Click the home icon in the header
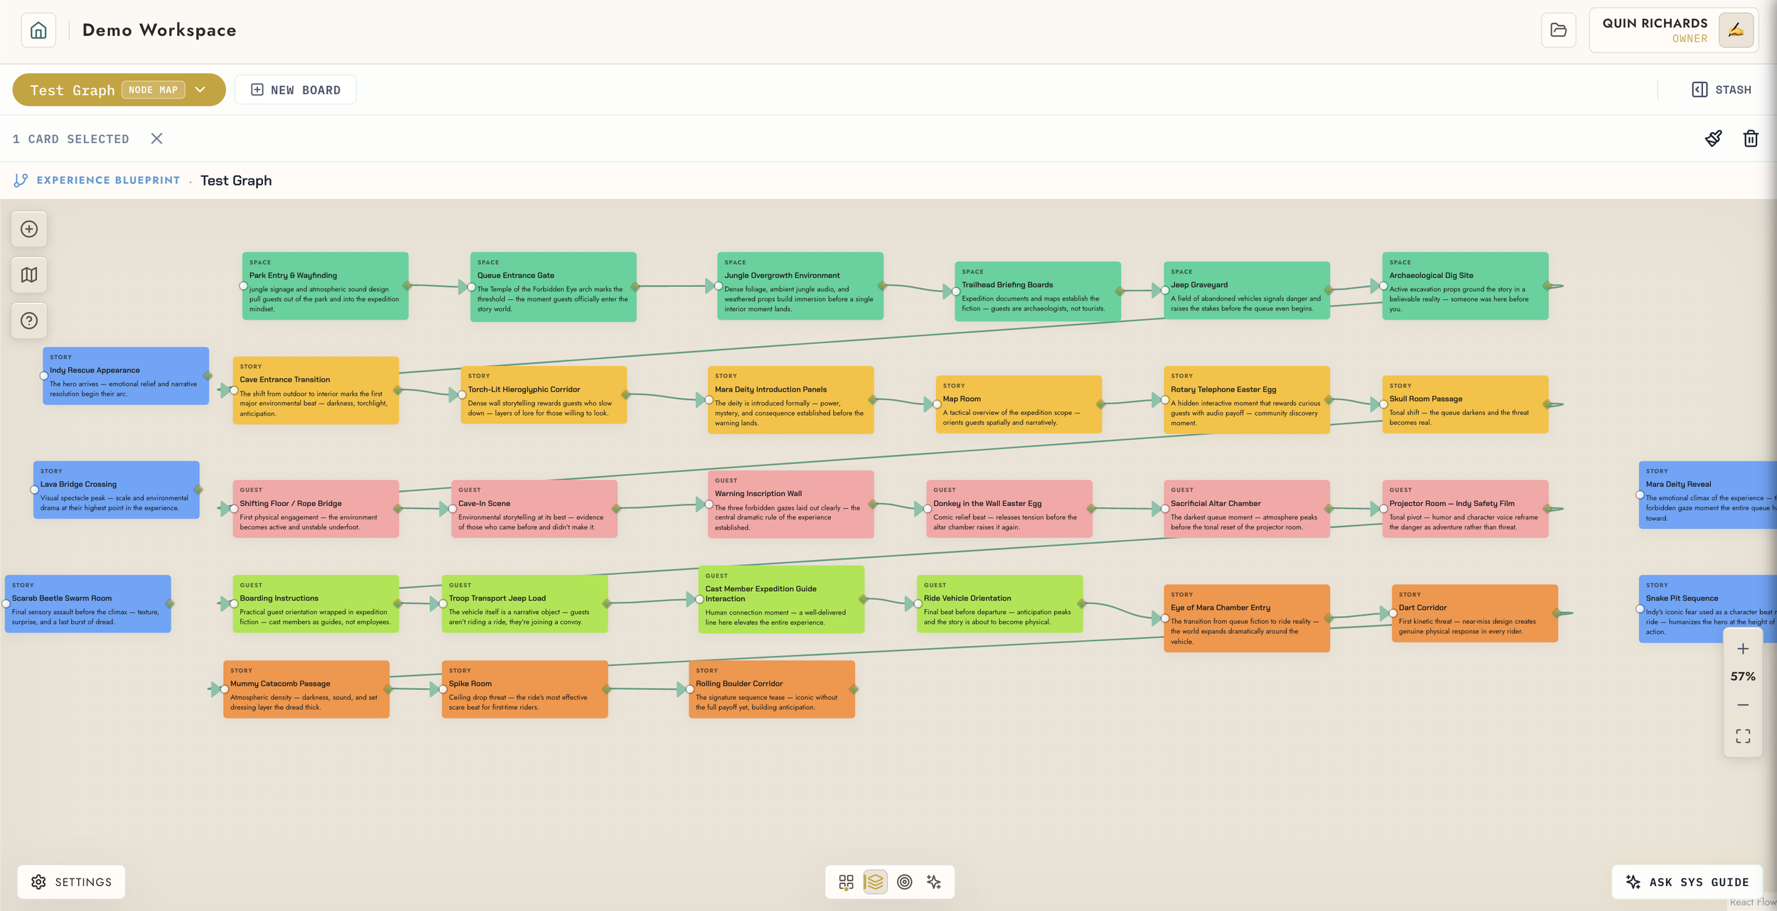 (x=38, y=30)
